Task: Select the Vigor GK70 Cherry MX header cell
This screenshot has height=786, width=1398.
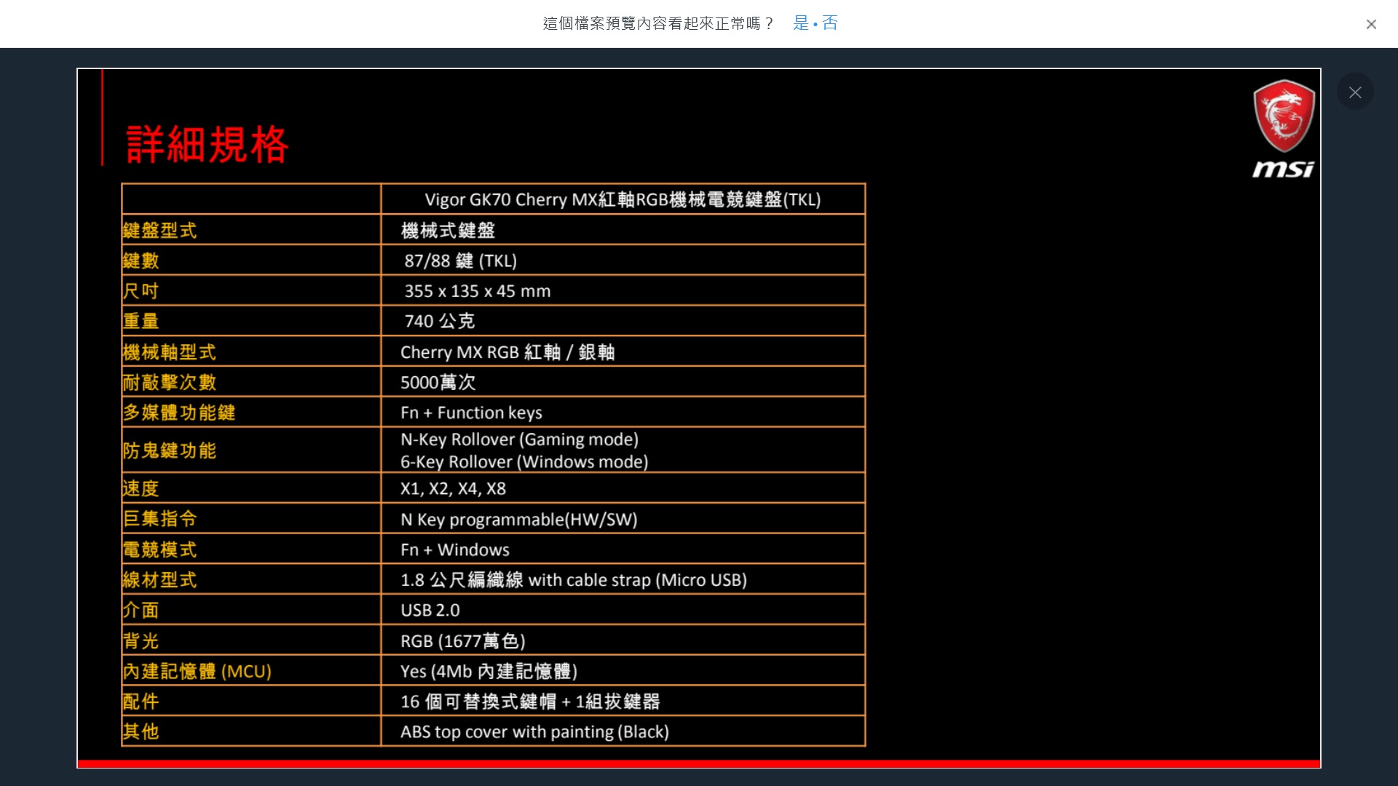Action: tap(623, 199)
